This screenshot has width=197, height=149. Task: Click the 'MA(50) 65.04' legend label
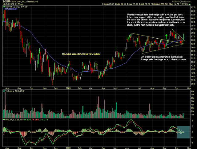pyautogui.click(x=11, y=9)
